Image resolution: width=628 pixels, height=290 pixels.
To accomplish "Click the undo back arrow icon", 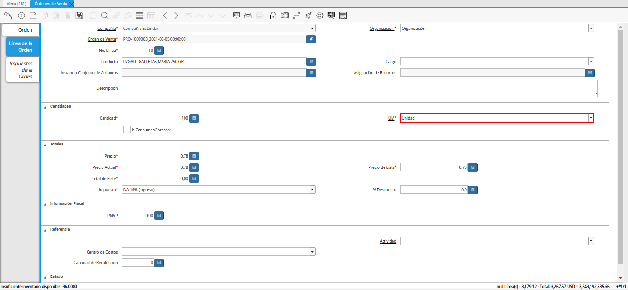I will [x=7, y=15].
